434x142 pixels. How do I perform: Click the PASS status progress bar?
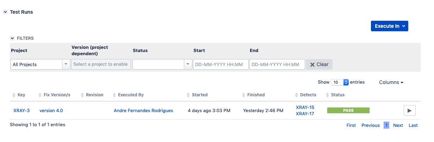pyautogui.click(x=348, y=110)
